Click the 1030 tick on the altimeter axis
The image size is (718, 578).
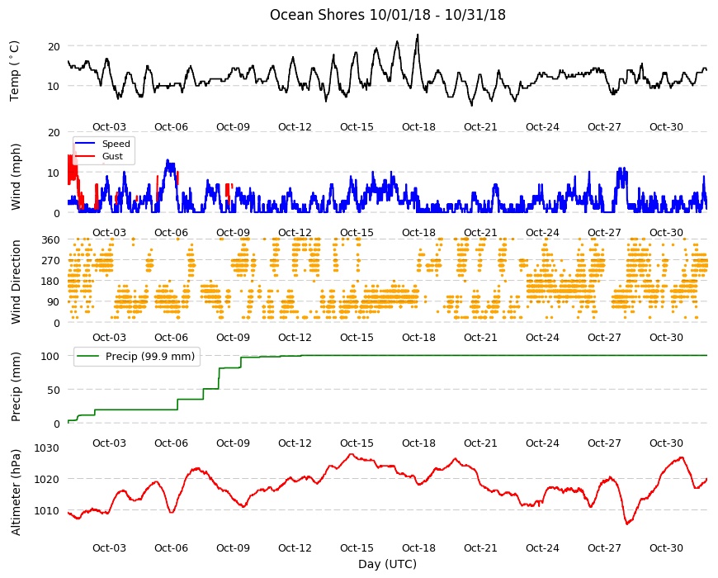(47, 448)
